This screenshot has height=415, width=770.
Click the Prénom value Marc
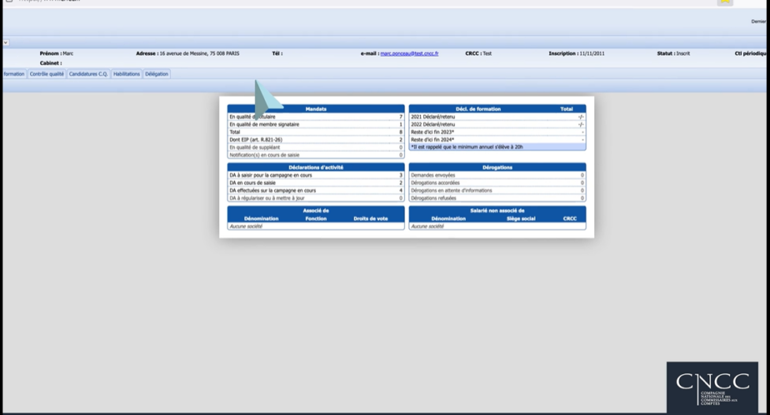point(68,54)
